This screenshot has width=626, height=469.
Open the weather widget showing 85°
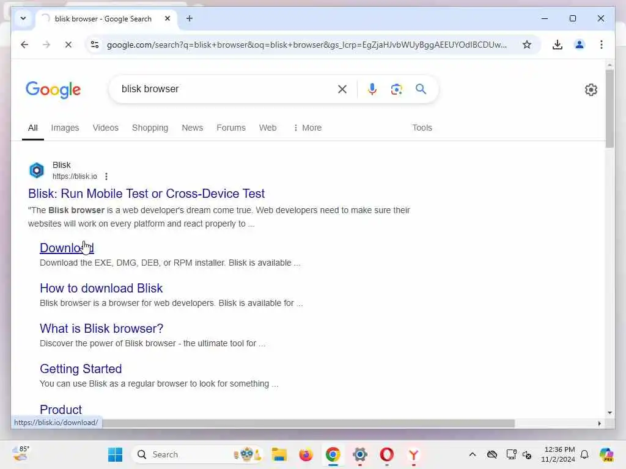click(21, 454)
